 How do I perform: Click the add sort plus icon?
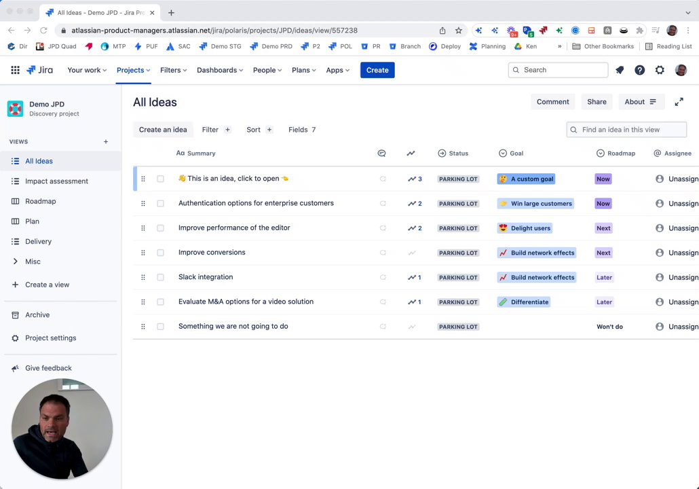[x=269, y=130]
